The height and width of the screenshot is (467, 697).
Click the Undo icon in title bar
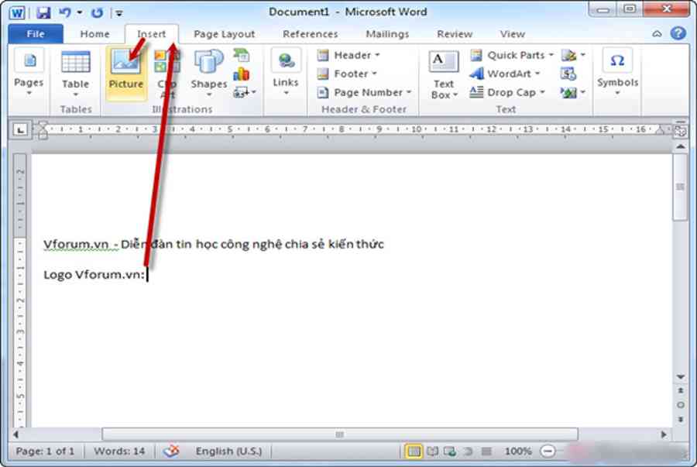[65, 12]
